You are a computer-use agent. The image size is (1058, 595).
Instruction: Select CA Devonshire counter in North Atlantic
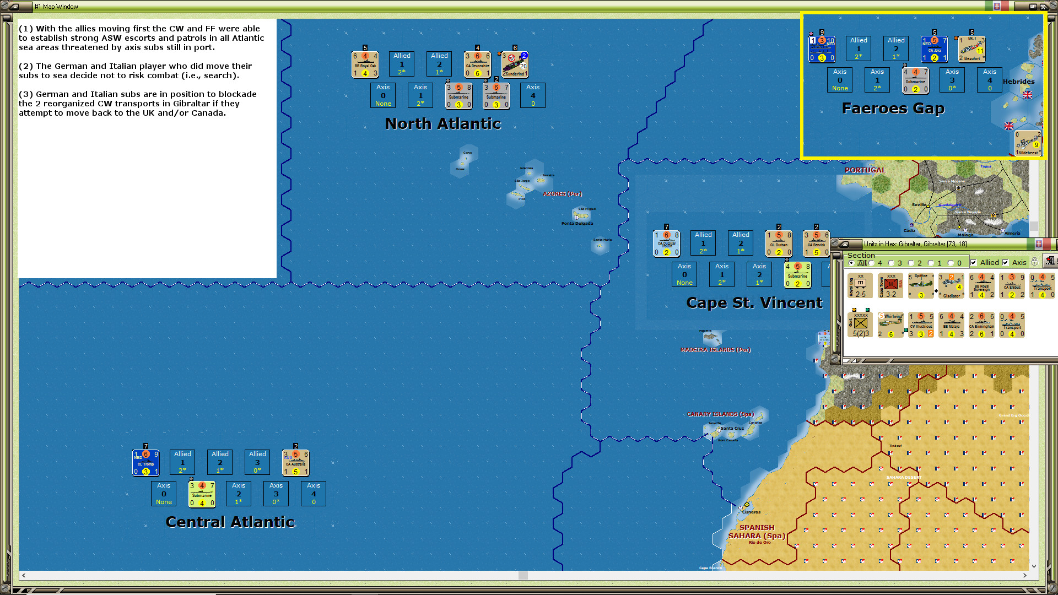click(477, 64)
